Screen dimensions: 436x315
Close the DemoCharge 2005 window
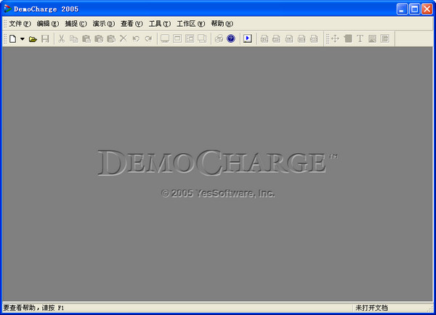(x=427, y=9)
